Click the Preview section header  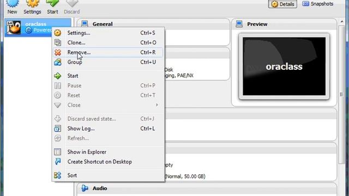(x=257, y=24)
